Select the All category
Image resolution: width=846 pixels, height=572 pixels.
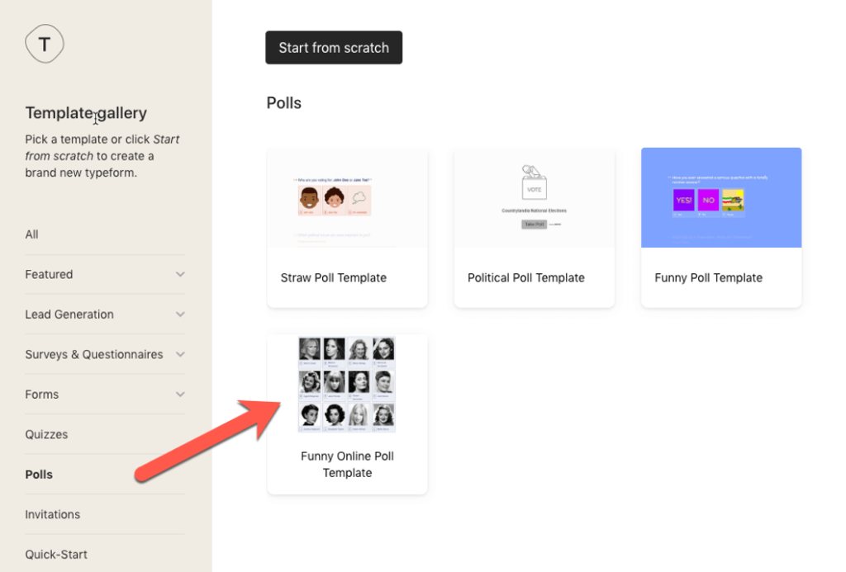pos(31,234)
